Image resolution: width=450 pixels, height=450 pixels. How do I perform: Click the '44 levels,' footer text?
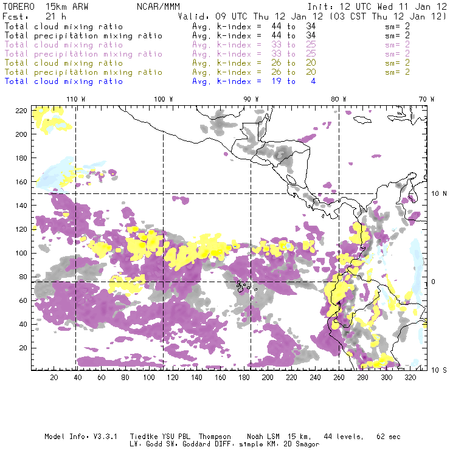pyautogui.click(x=344, y=437)
